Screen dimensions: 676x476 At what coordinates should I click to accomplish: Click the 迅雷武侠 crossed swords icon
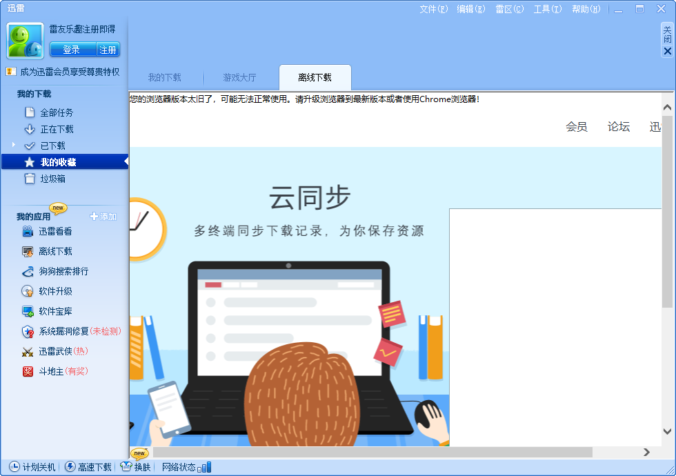click(x=28, y=351)
